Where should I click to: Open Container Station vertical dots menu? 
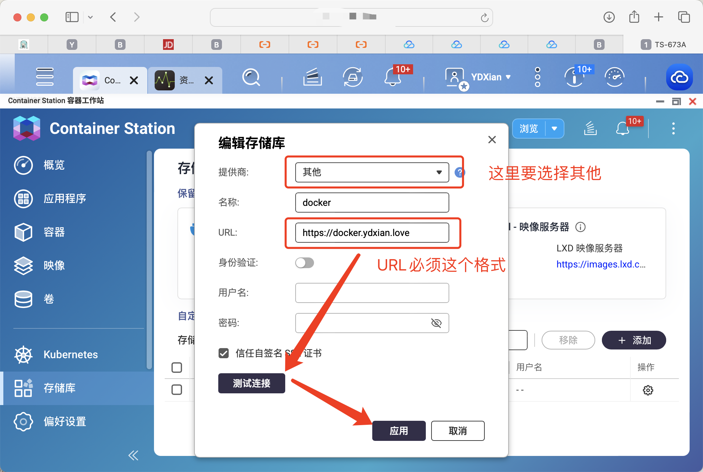point(674,129)
